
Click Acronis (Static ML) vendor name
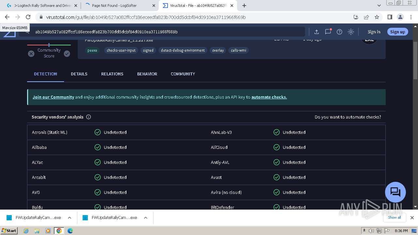click(x=50, y=132)
